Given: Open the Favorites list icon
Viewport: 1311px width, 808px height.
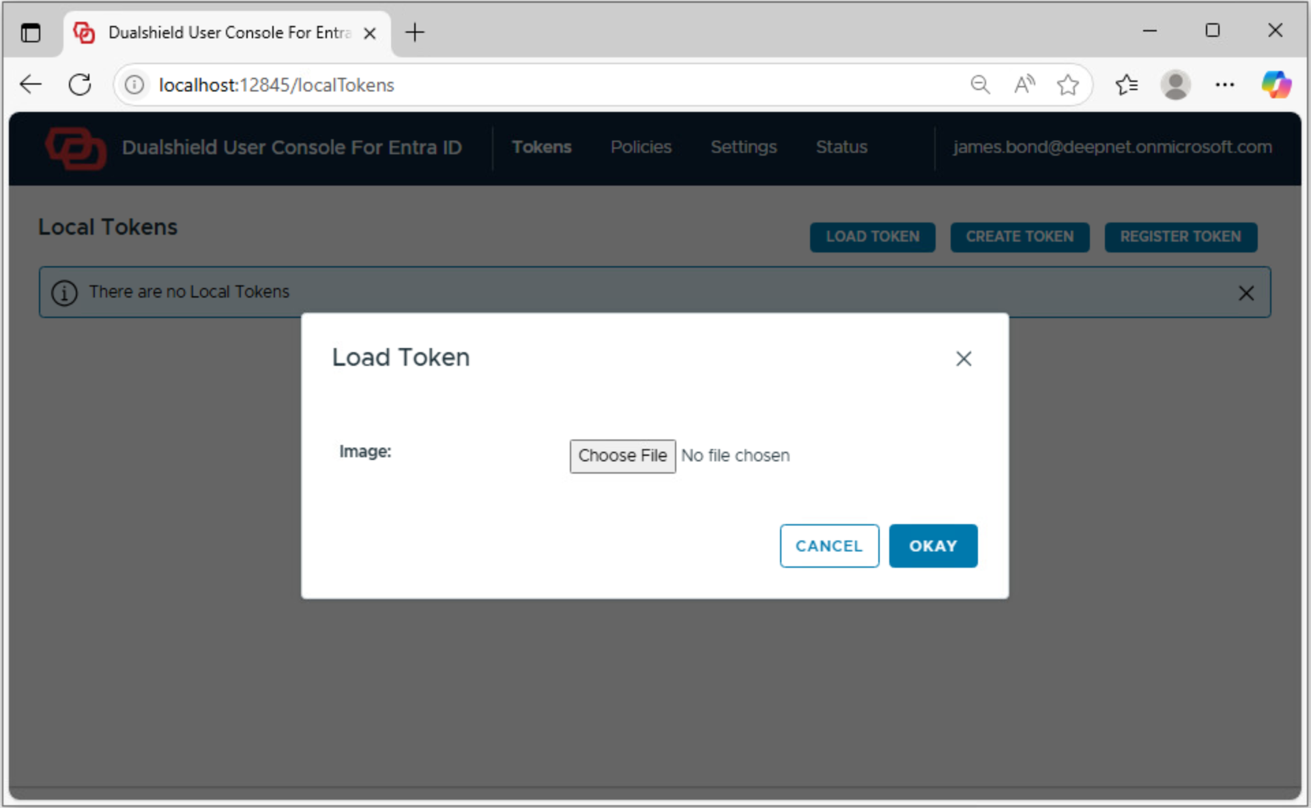Looking at the screenshot, I should (1126, 85).
